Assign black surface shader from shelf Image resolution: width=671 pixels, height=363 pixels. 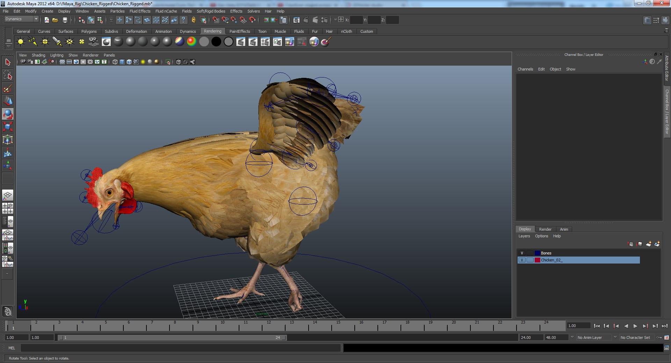(216, 42)
